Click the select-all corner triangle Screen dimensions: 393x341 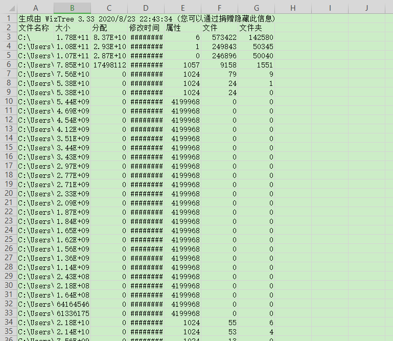pyautogui.click(x=12, y=9)
